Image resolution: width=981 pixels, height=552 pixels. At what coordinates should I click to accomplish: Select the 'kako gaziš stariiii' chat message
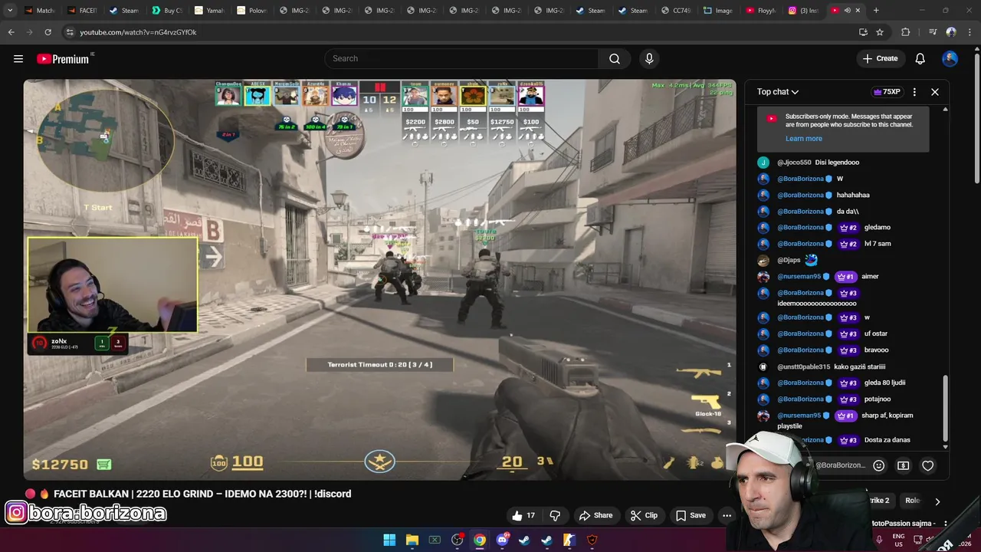point(860,366)
